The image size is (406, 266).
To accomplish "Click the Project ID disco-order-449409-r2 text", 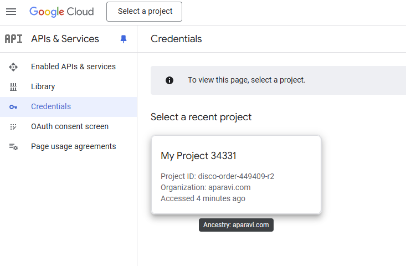I will (x=217, y=176).
